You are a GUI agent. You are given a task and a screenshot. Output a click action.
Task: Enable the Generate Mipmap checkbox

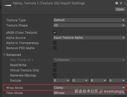55,75
